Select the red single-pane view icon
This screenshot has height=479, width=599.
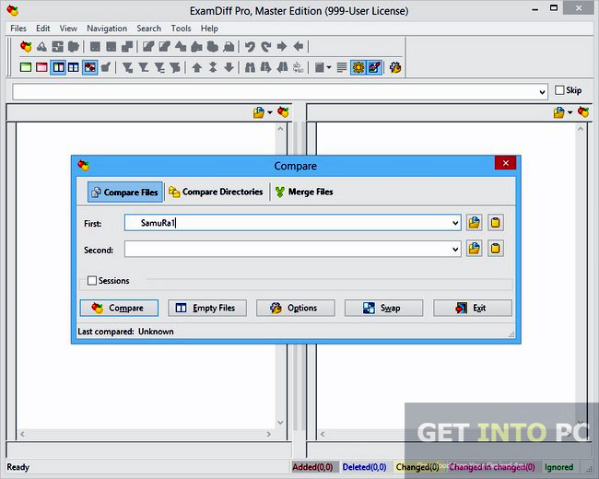pyautogui.click(x=41, y=67)
